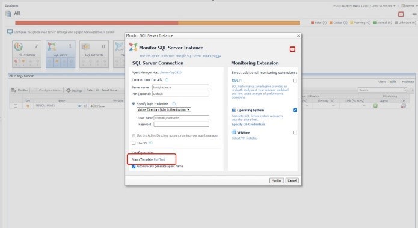Click the Databases All icon at top left
Screen dimensions: 418x228
coord(8,13)
